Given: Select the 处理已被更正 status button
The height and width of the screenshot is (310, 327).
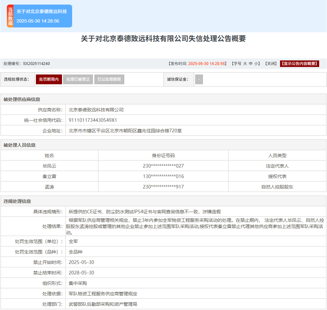Looking at the screenshot, I should point(78,79).
